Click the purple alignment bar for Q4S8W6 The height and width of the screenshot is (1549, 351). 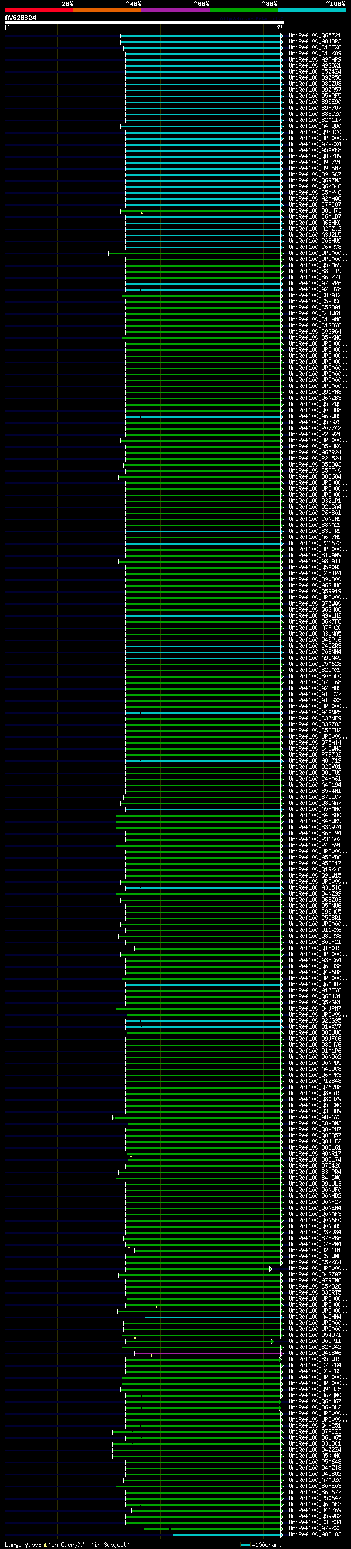[209, 1353]
